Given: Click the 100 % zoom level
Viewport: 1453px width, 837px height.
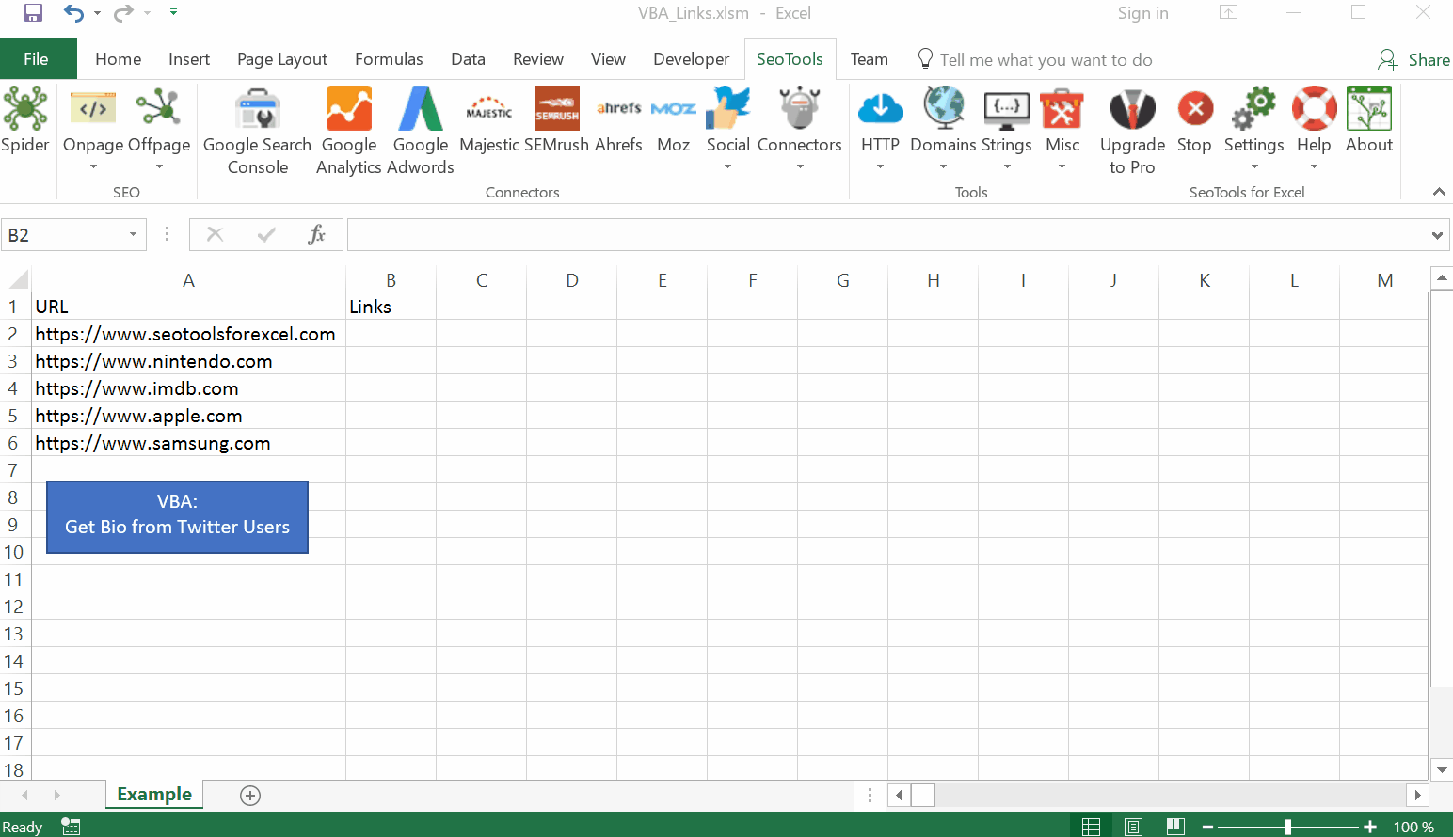Looking at the screenshot, I should point(1413,827).
